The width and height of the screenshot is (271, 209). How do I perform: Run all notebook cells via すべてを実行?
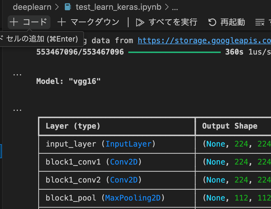coord(167,22)
